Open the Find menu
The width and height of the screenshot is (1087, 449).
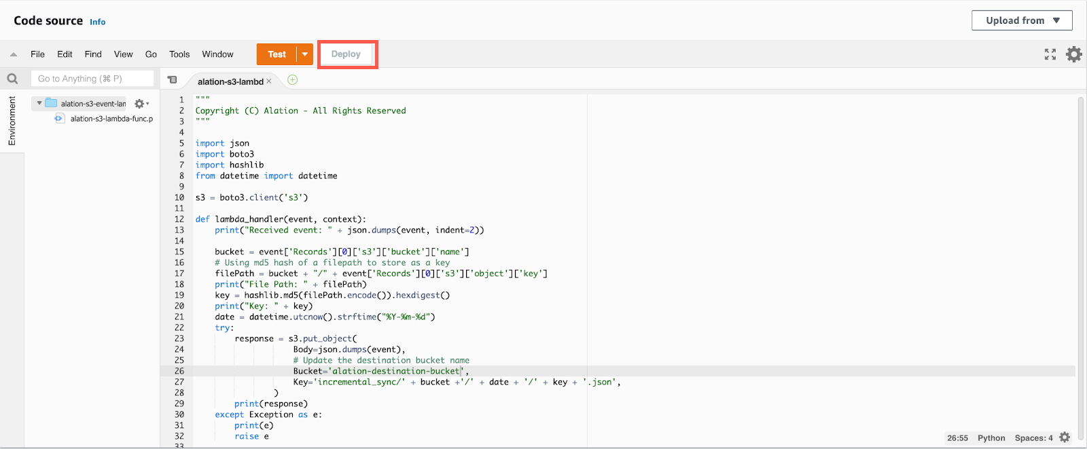tap(93, 54)
